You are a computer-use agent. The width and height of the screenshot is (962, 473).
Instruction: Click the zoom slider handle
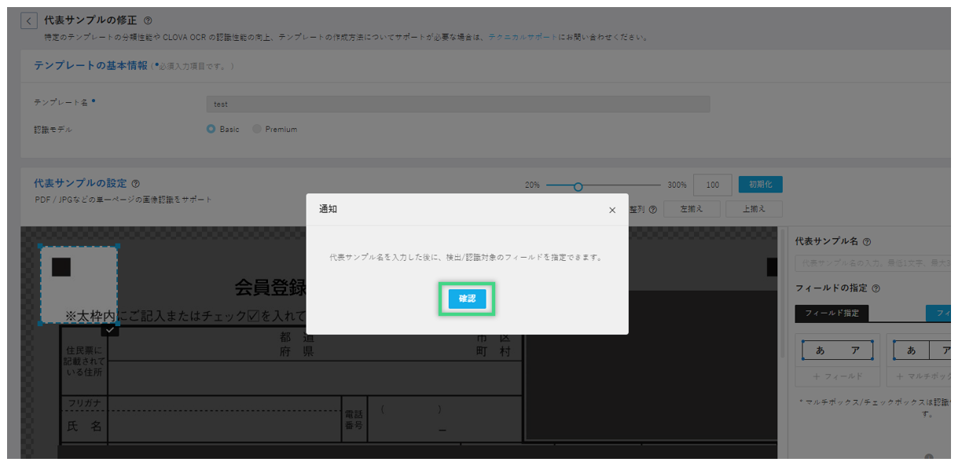pyautogui.click(x=578, y=186)
